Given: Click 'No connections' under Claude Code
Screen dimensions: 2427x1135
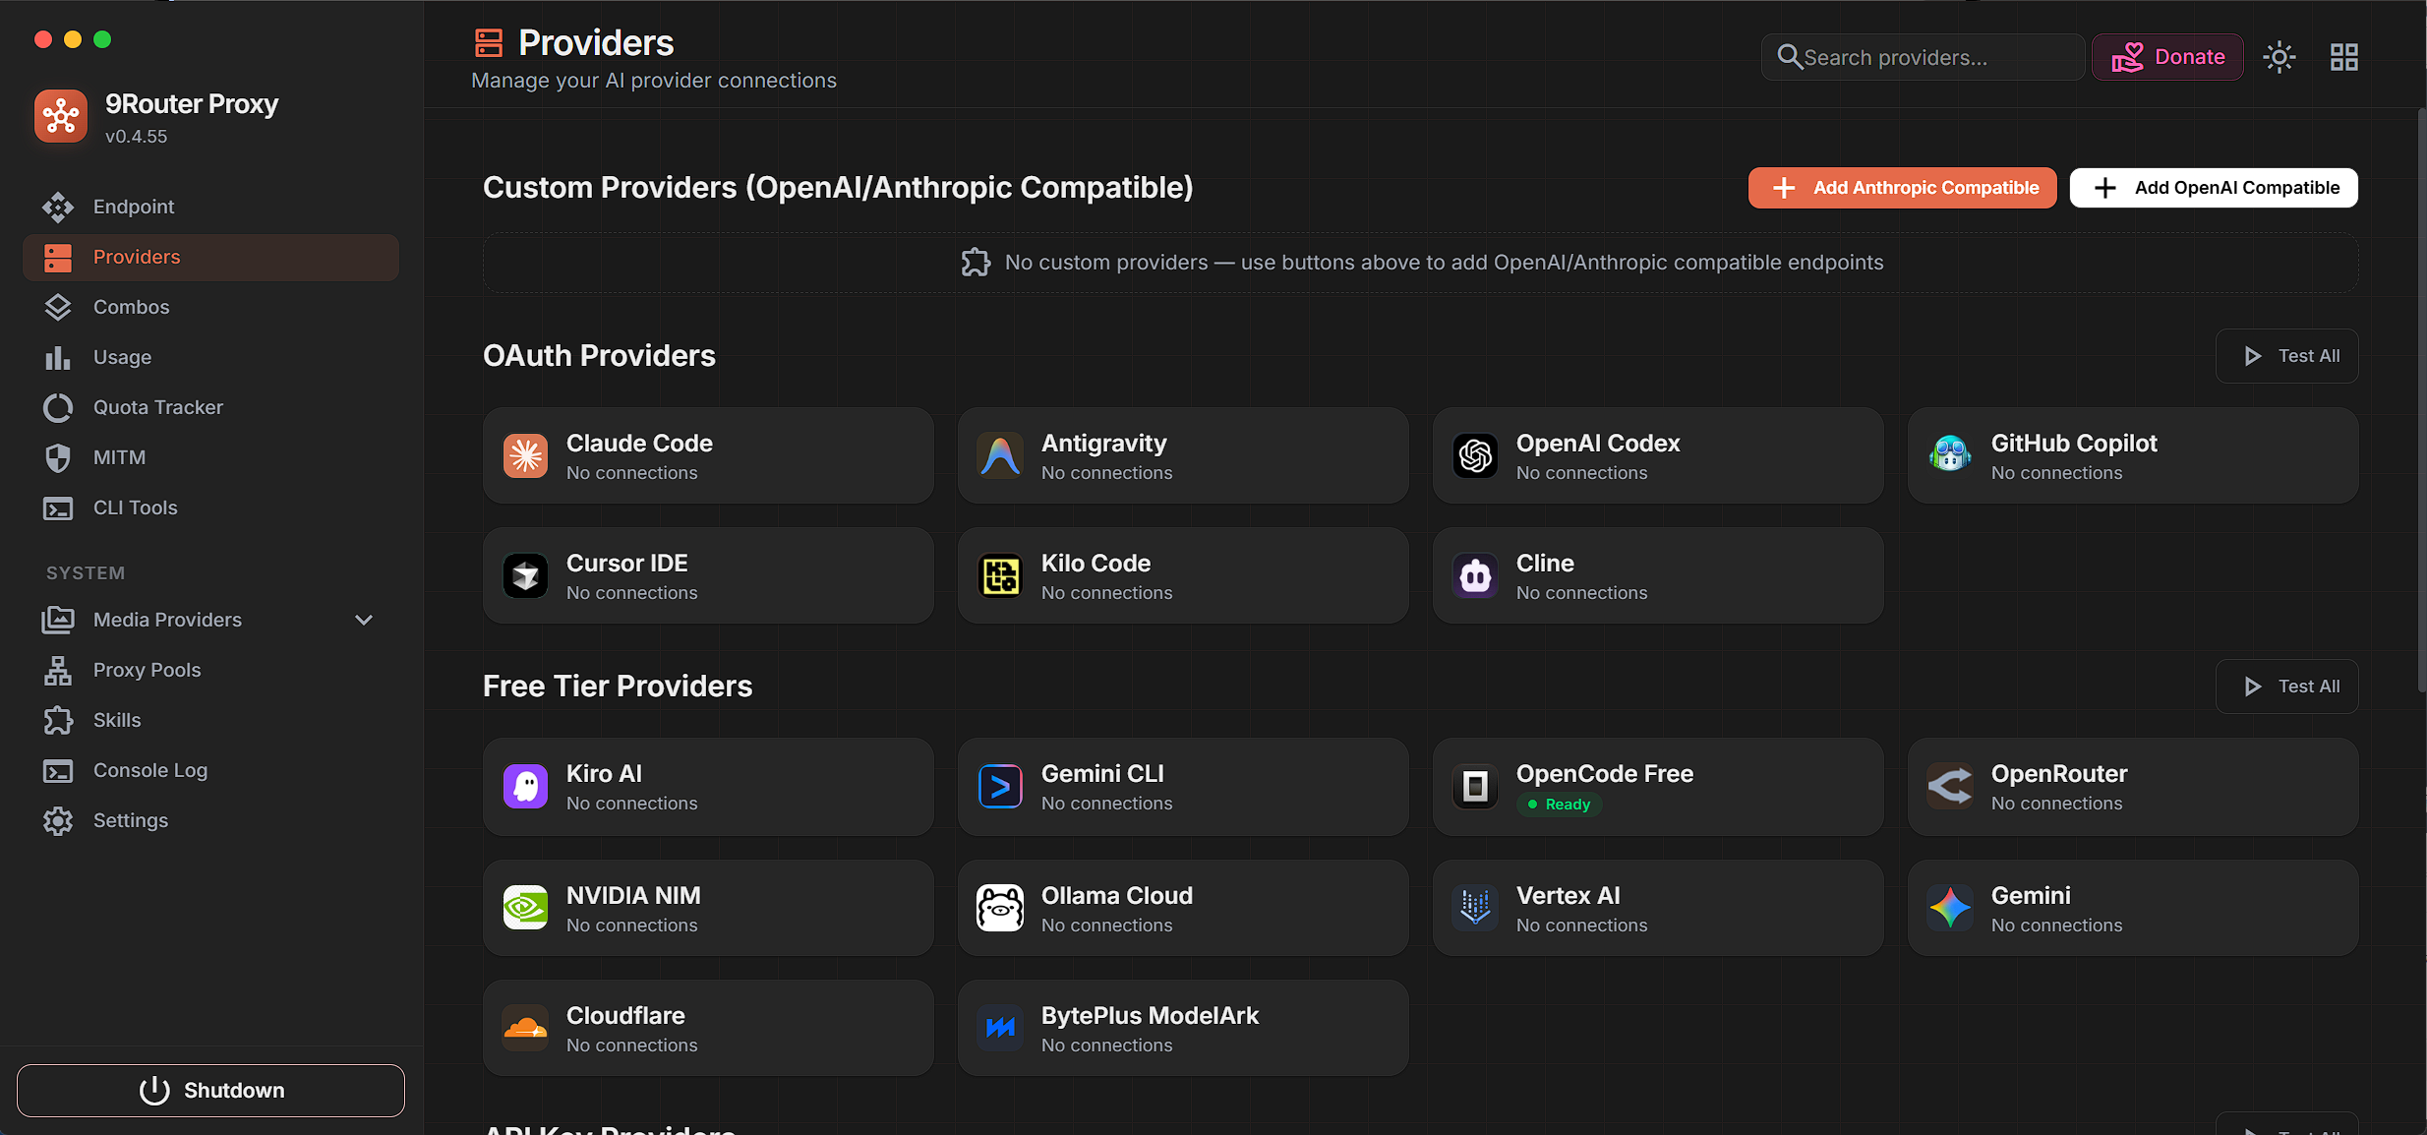Looking at the screenshot, I should pos(632,473).
